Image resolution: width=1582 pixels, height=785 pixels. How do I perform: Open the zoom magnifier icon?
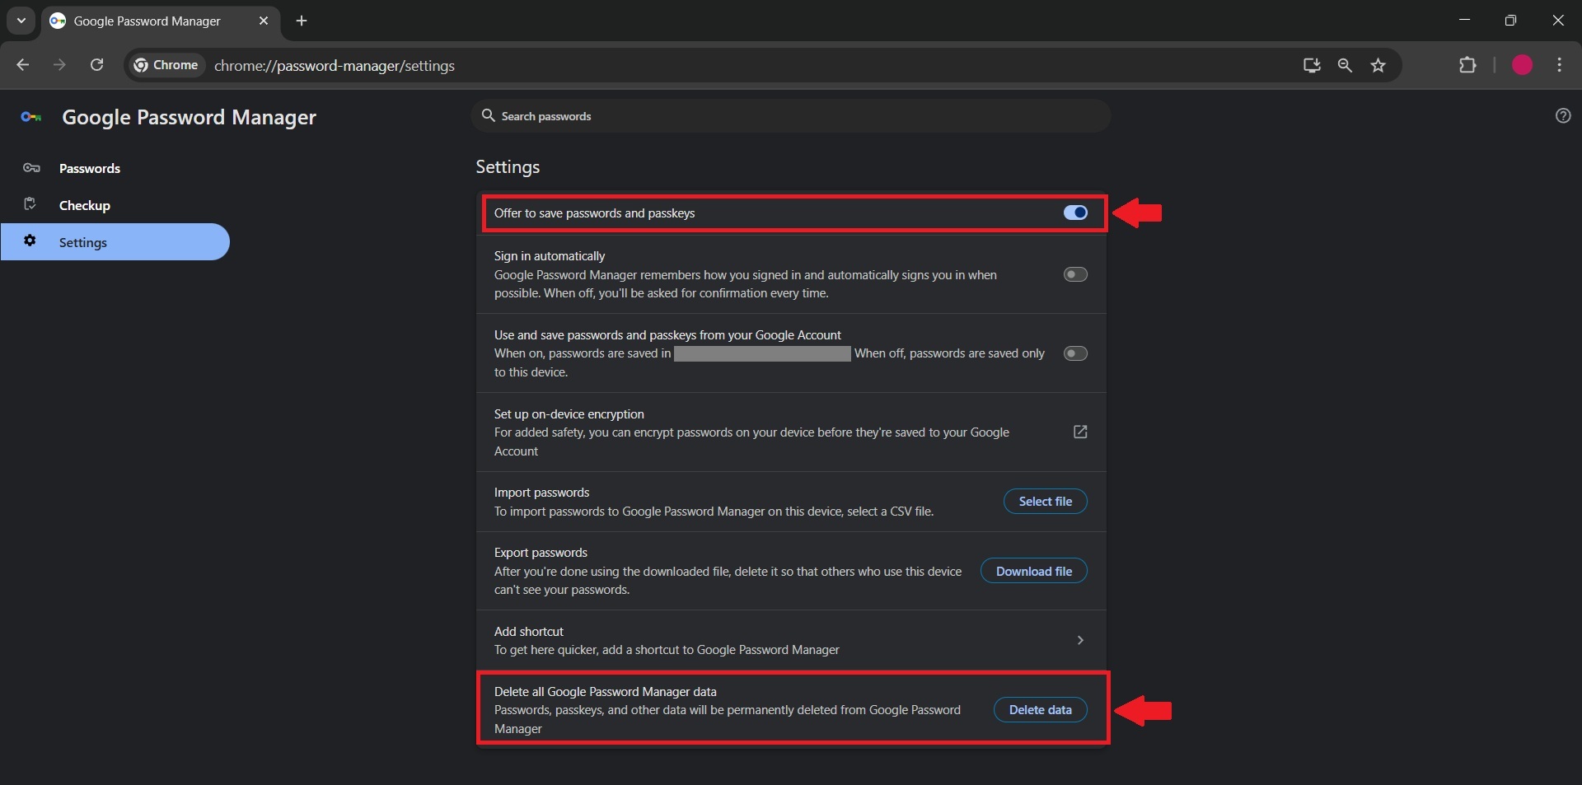(x=1345, y=65)
